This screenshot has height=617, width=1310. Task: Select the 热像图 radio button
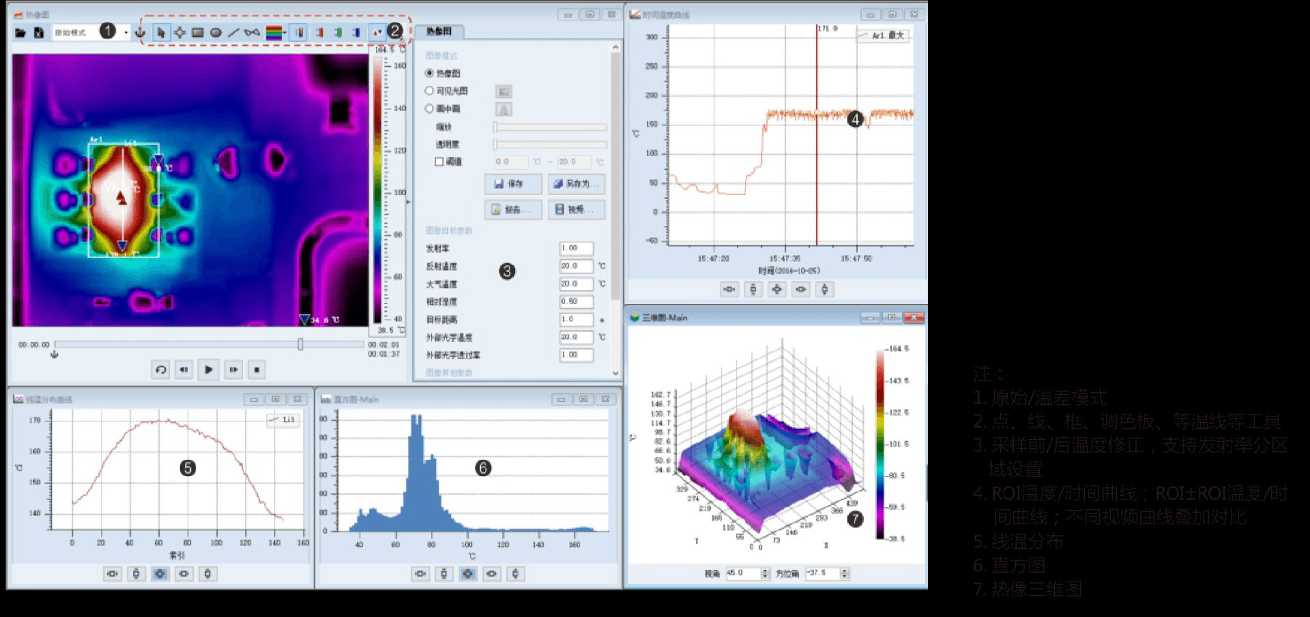tap(429, 73)
